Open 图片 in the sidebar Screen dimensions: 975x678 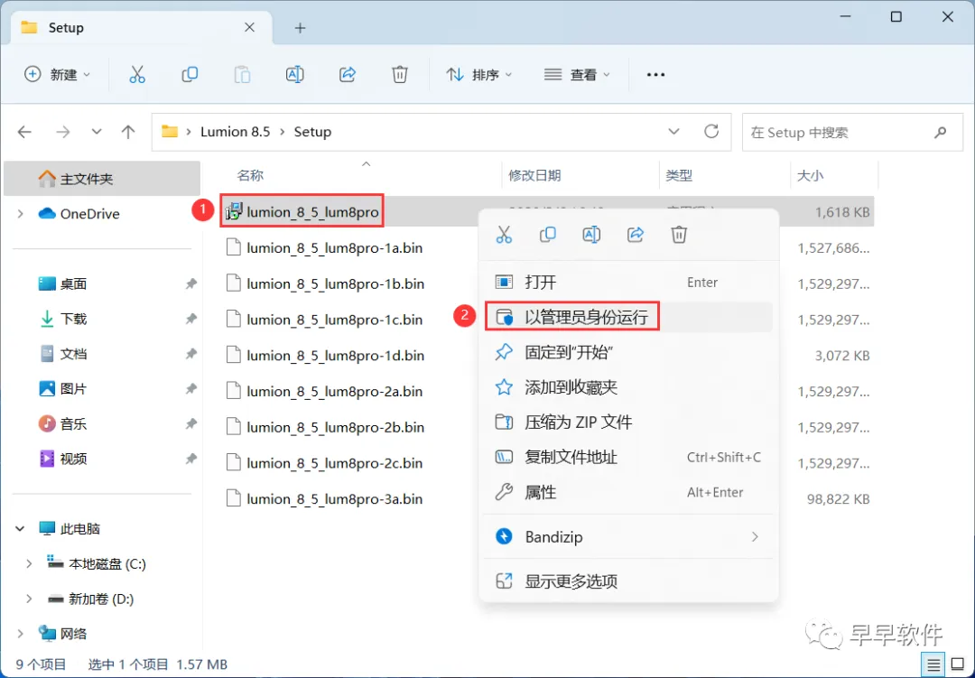(x=73, y=389)
